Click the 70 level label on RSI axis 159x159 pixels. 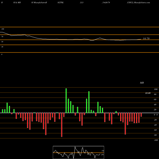[x=2, y=37]
